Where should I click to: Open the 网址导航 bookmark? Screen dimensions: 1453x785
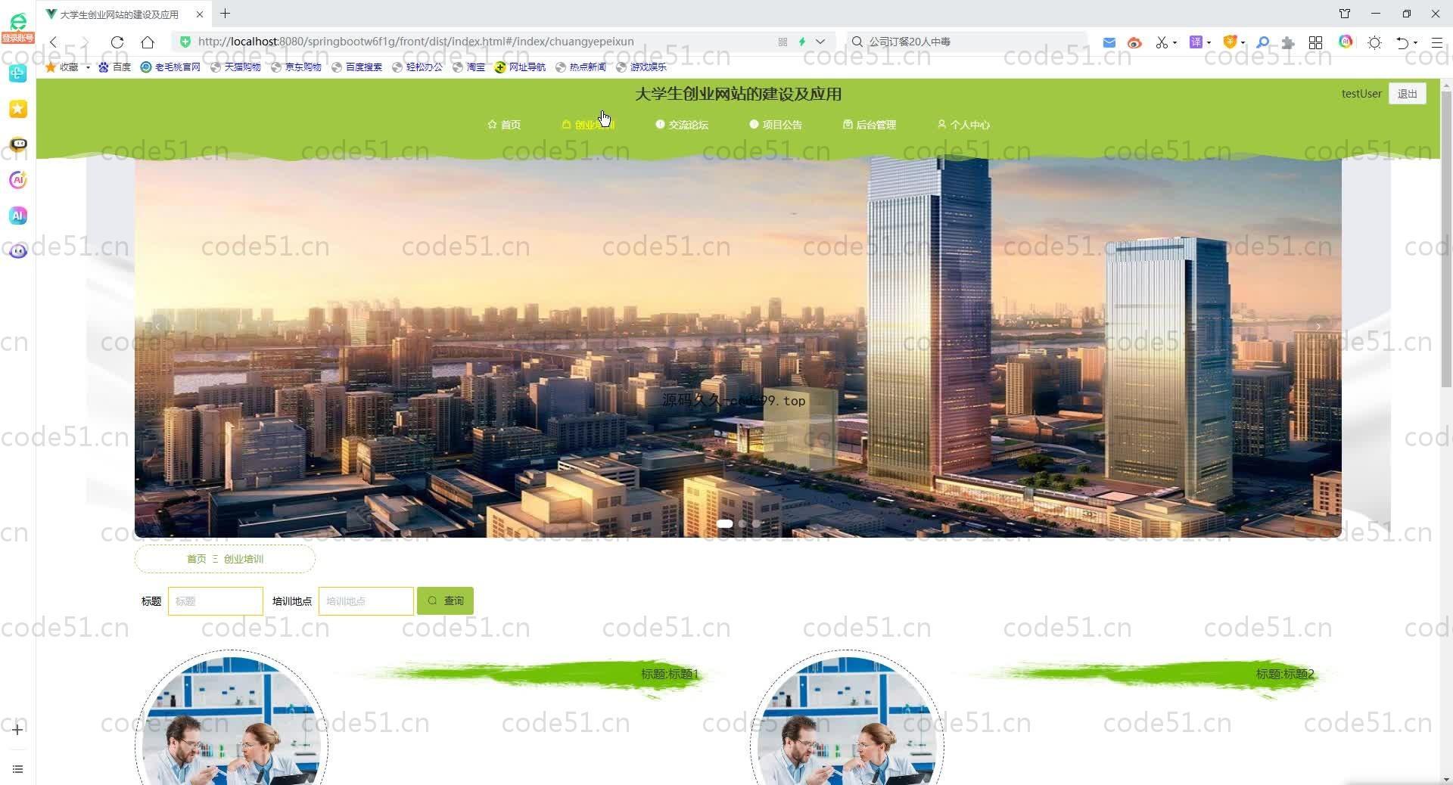[x=521, y=67]
